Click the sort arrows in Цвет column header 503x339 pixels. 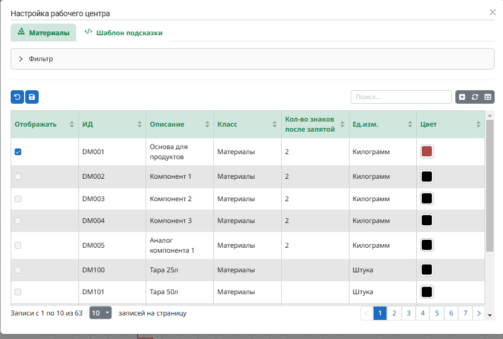pos(478,124)
